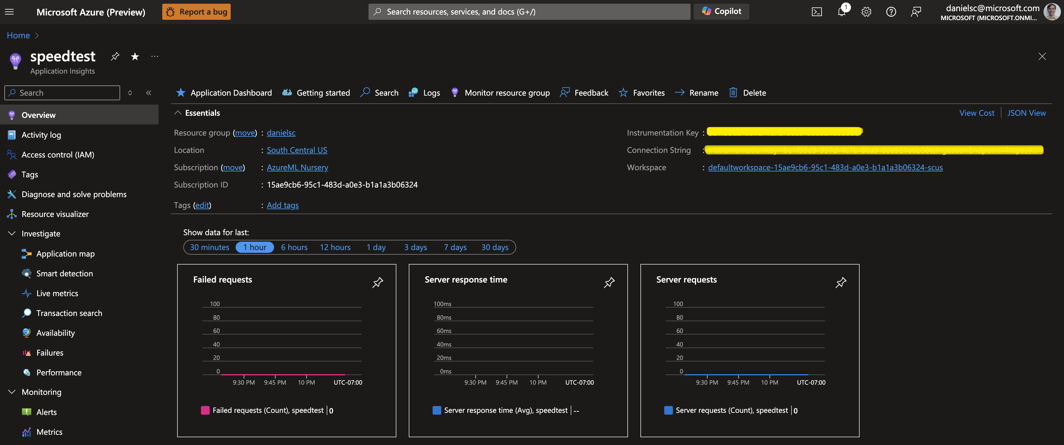Screen dimensions: 1064x445
Task: Select the 7 days time range
Action: point(455,247)
